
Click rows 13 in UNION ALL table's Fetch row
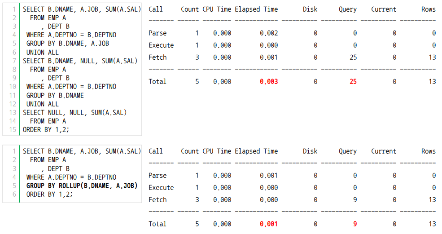point(432,57)
